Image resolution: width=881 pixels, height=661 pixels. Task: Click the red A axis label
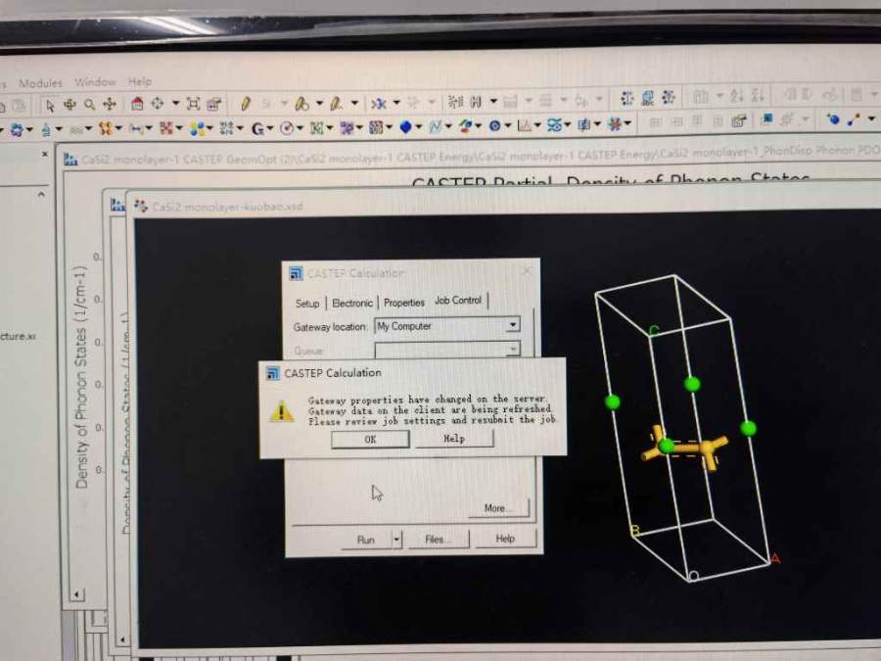click(775, 558)
